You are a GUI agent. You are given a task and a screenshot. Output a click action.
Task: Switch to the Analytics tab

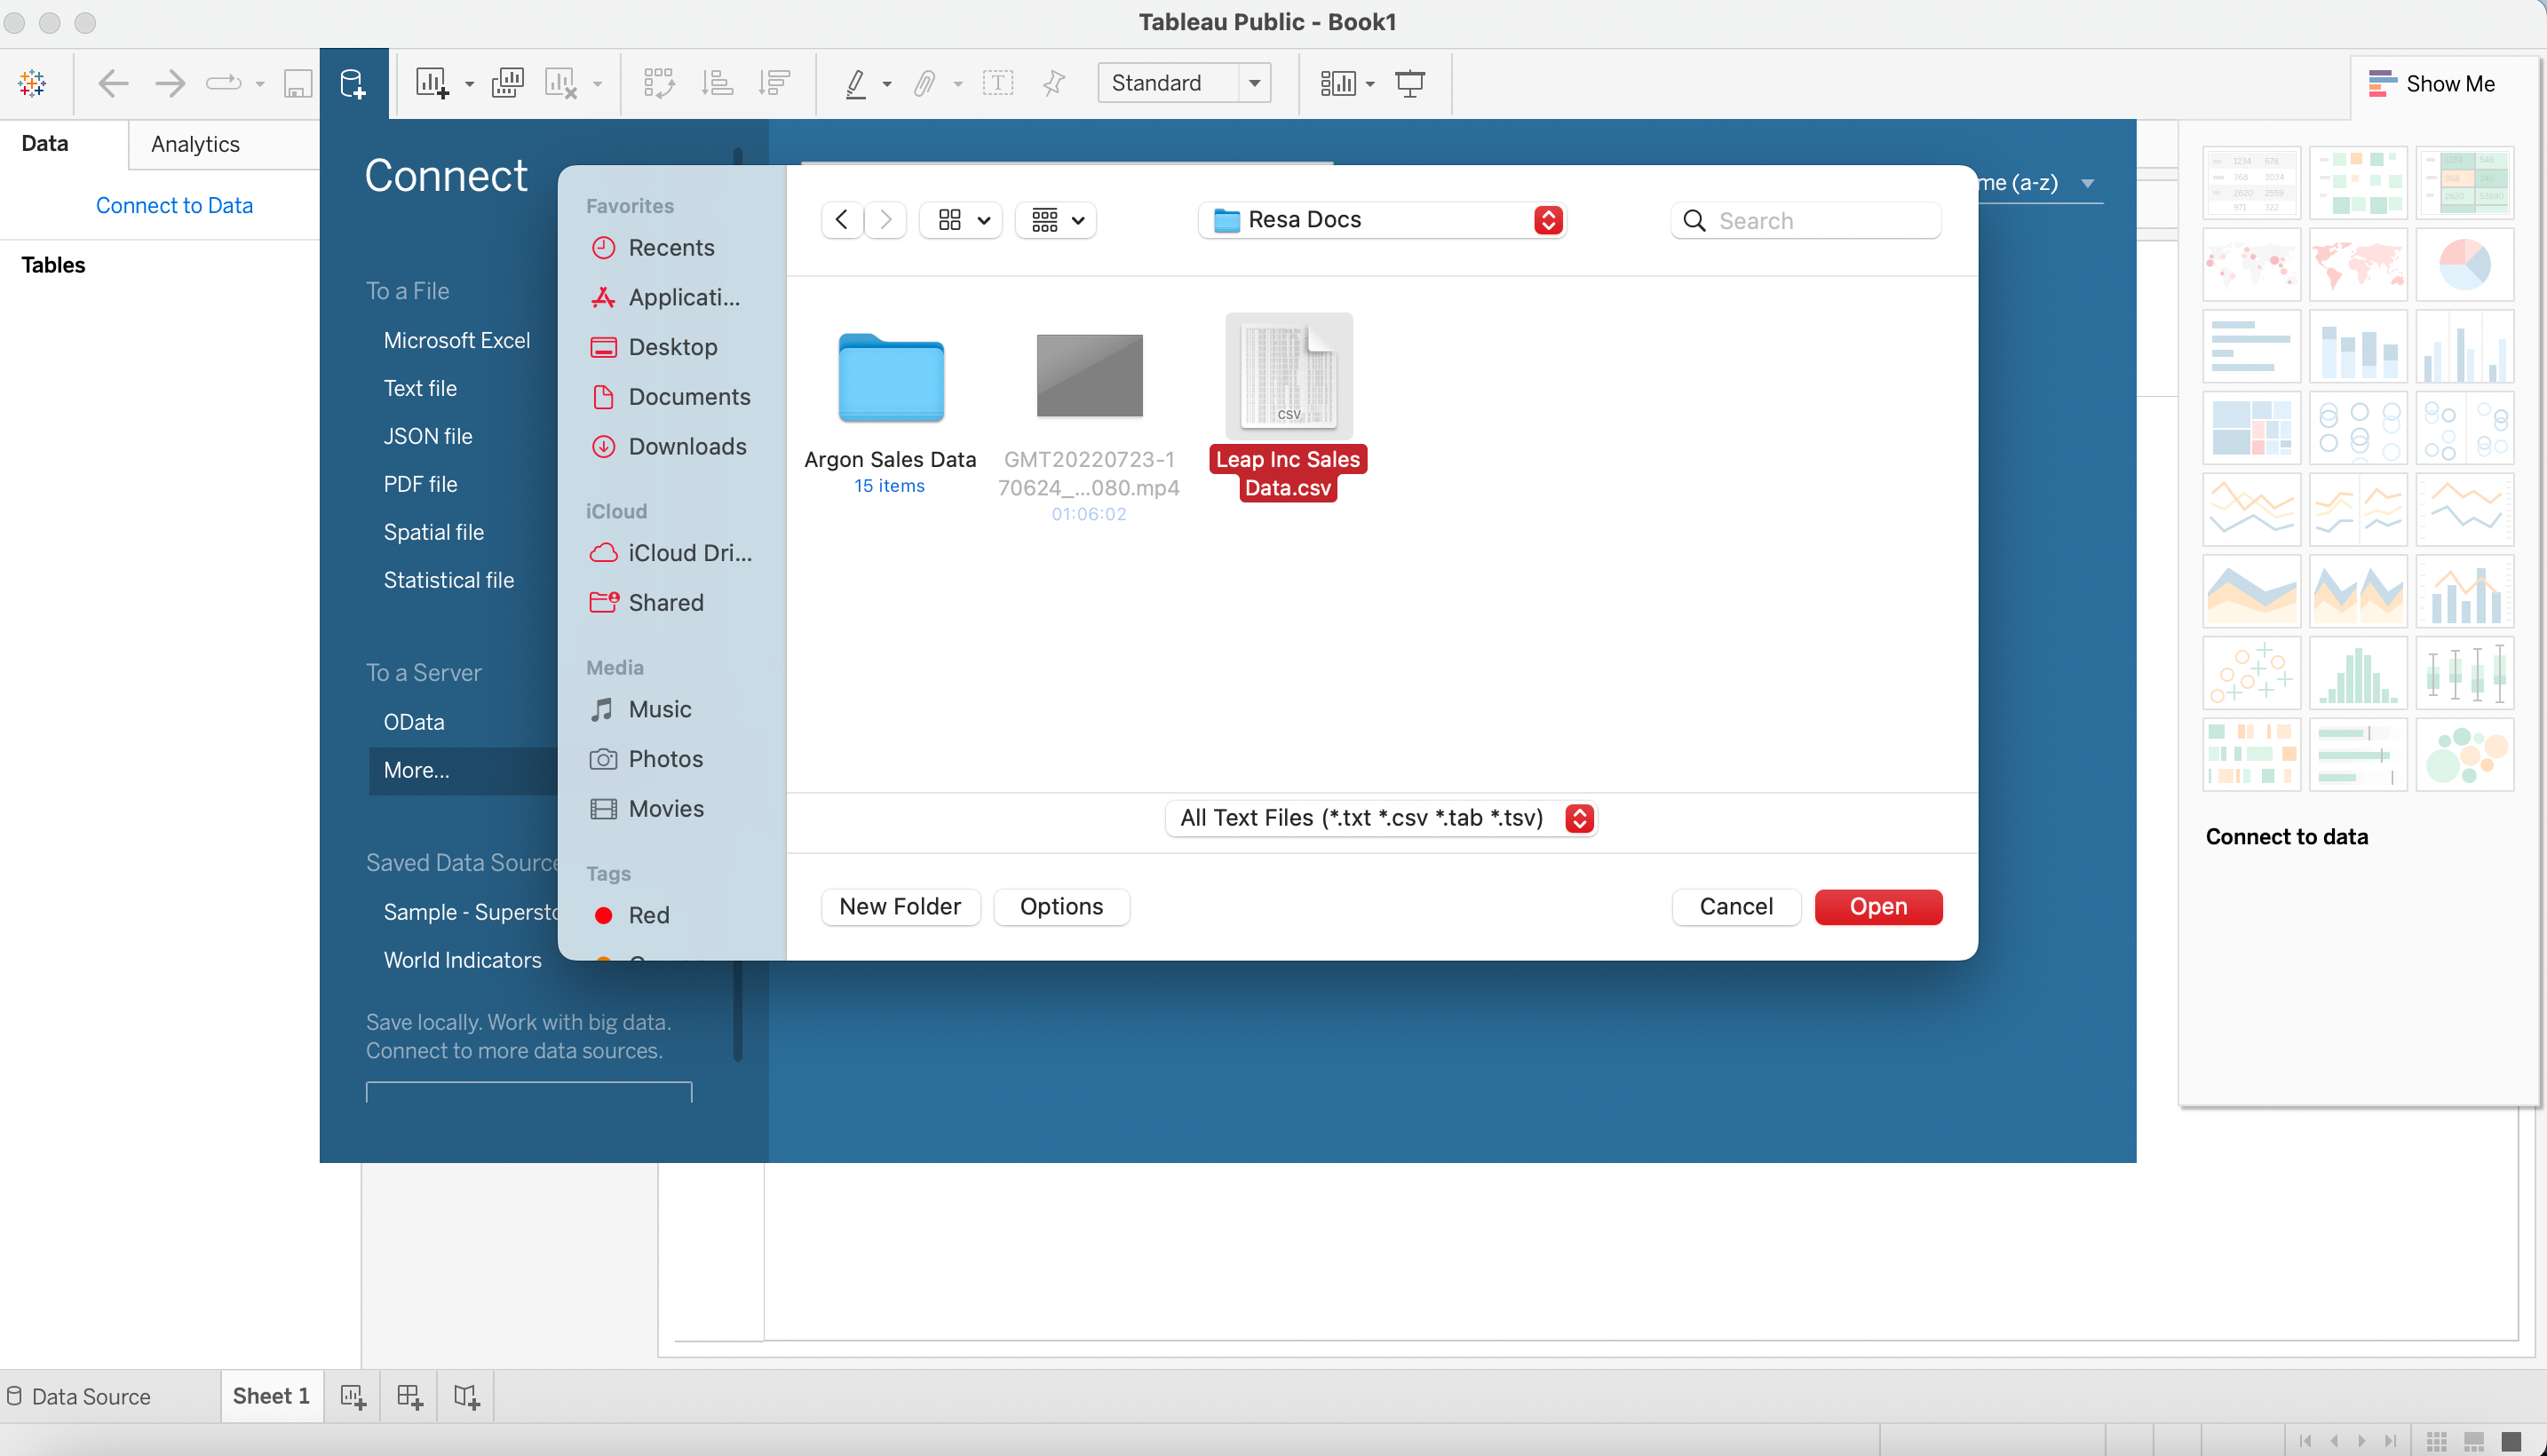[x=195, y=144]
